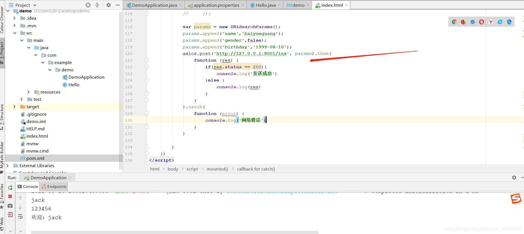Click the exit/restore layout icon
524x234 pixels.
10,215
